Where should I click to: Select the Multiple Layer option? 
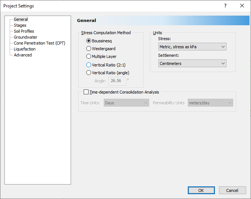(x=89, y=56)
